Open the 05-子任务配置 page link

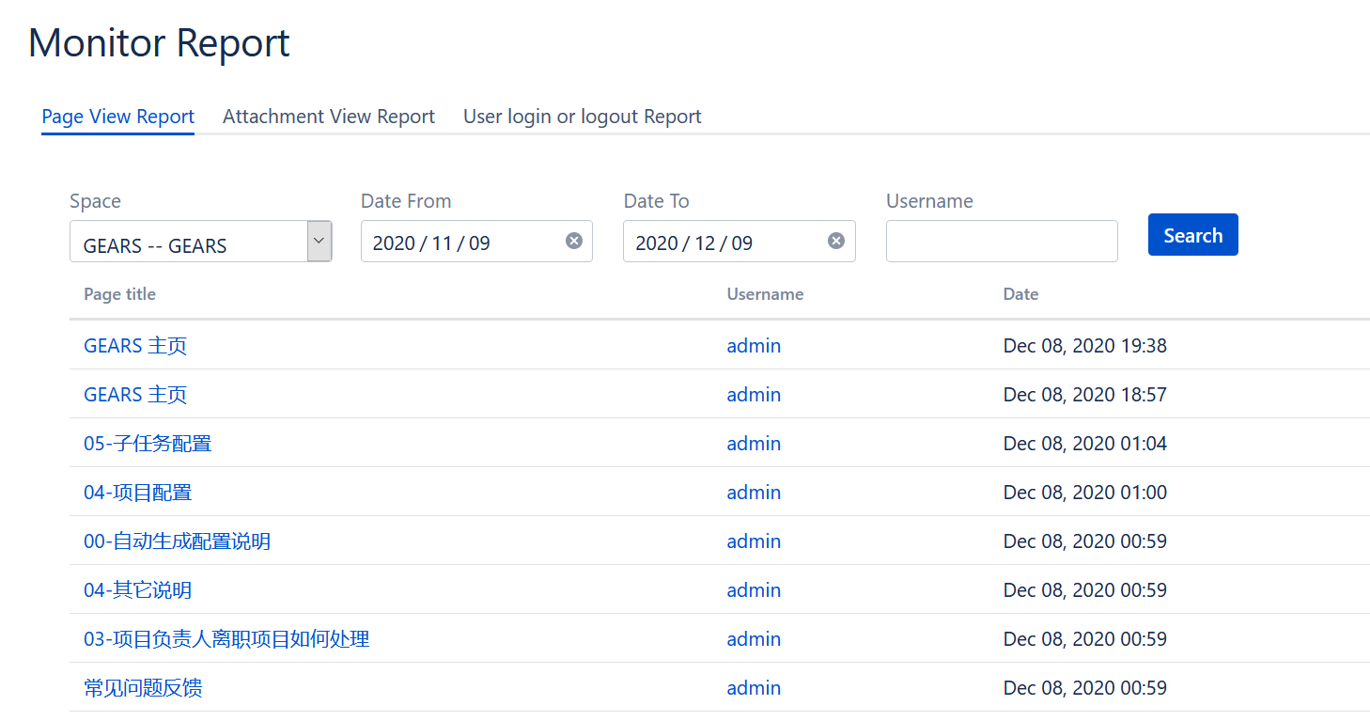(x=148, y=444)
